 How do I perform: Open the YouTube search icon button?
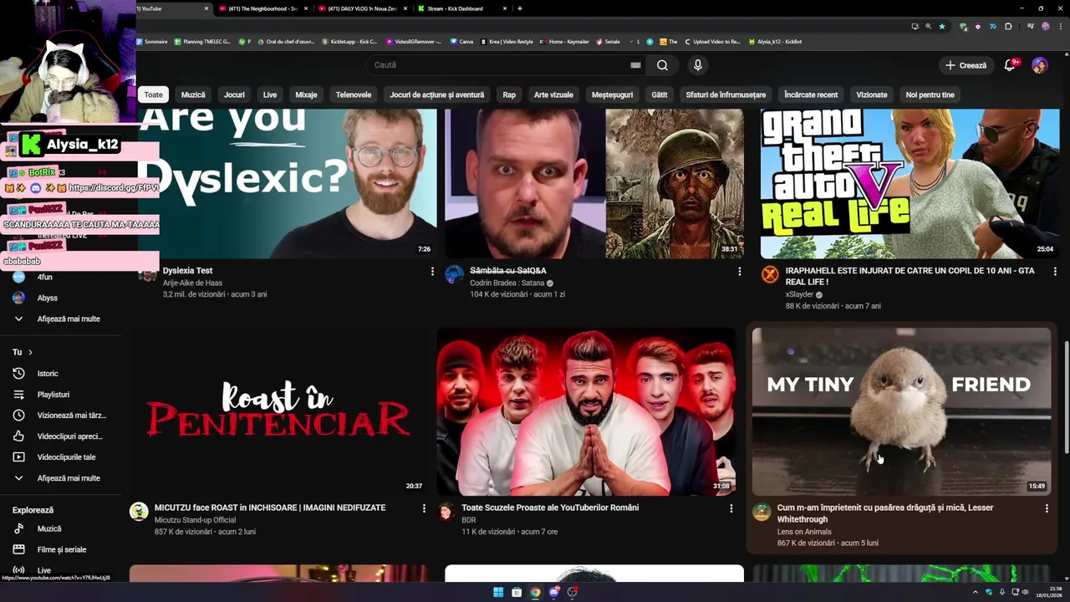click(x=662, y=65)
